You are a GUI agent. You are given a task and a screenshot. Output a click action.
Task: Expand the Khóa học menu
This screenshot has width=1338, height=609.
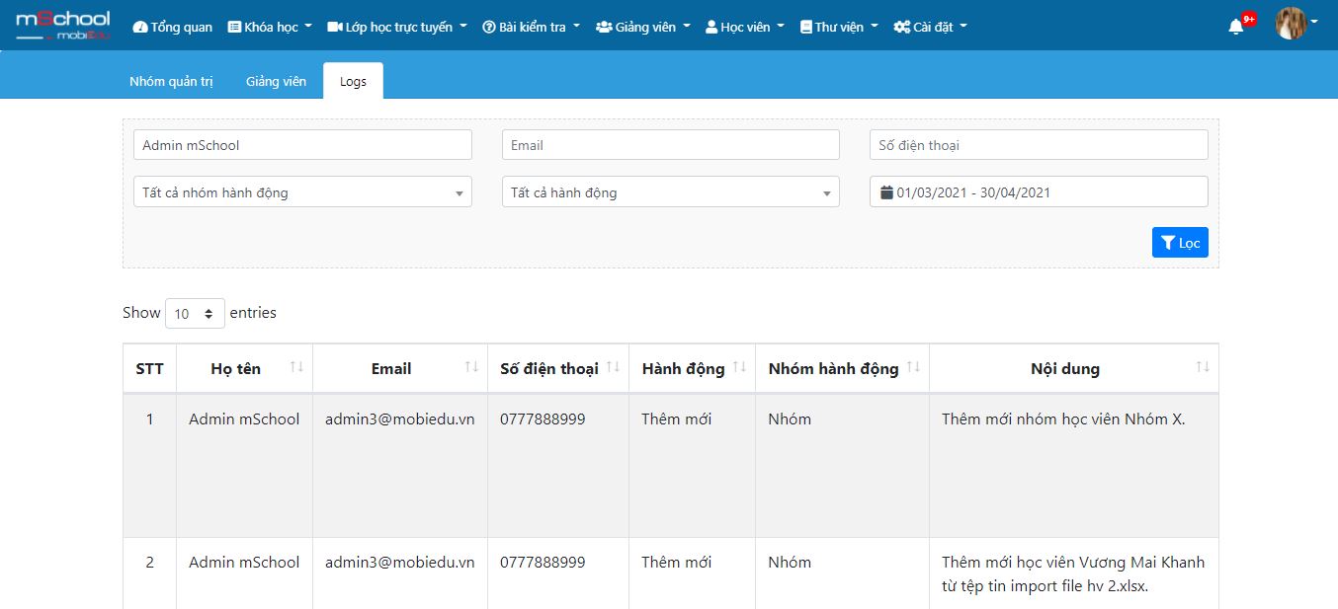270,27
